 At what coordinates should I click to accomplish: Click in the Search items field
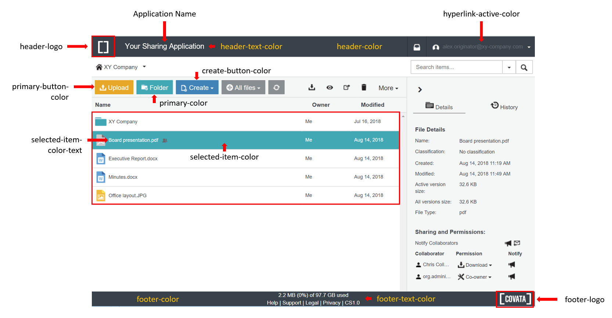coord(457,67)
